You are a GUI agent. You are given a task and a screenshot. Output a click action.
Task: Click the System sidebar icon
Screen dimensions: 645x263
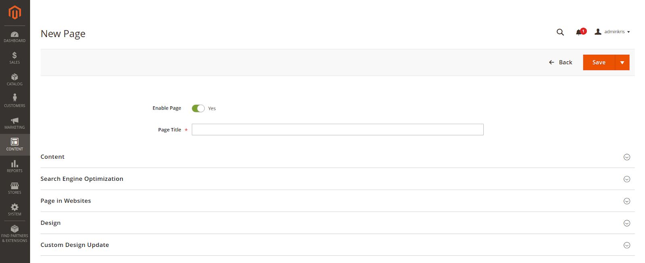click(x=15, y=209)
